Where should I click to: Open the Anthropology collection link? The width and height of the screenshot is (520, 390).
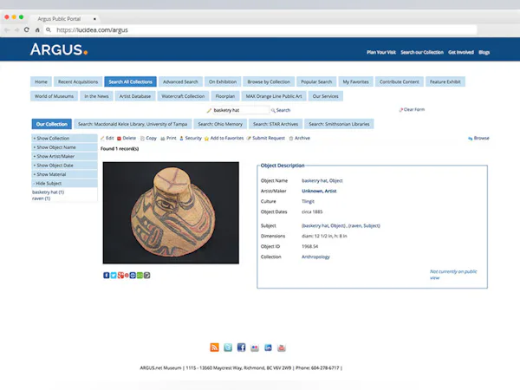[x=315, y=257]
